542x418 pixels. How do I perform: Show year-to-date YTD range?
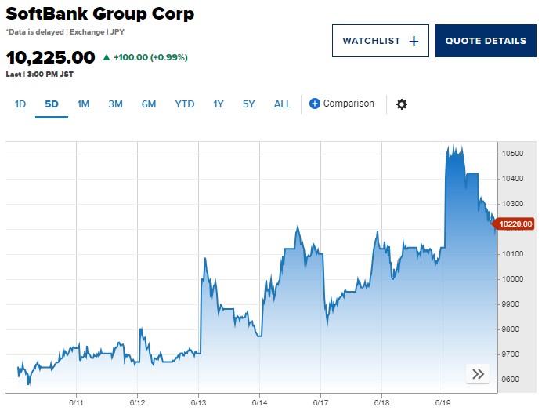click(185, 104)
